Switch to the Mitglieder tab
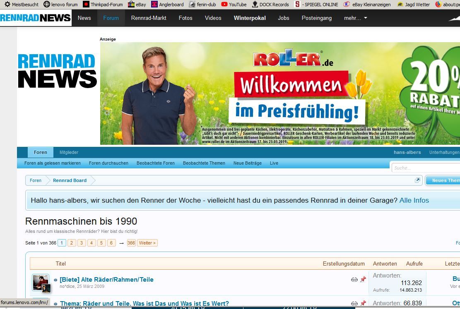This screenshot has height=309, width=460. [69, 152]
